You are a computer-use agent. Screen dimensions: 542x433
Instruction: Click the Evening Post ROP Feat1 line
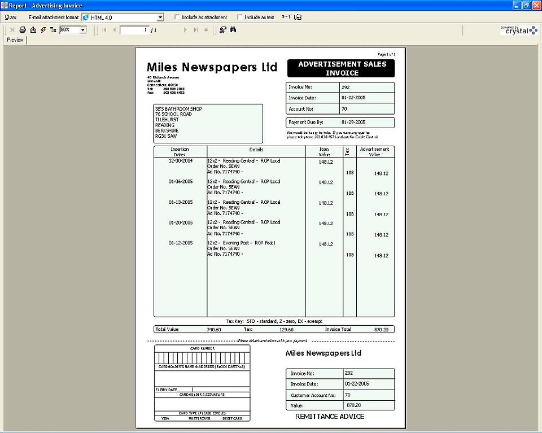(x=242, y=243)
